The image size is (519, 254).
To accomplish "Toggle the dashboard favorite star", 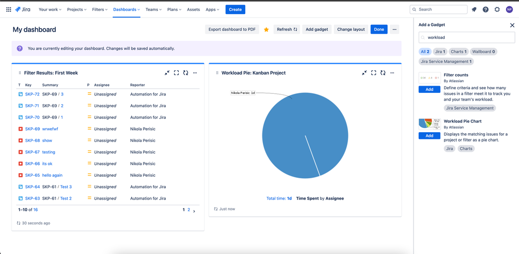I will [266, 30].
